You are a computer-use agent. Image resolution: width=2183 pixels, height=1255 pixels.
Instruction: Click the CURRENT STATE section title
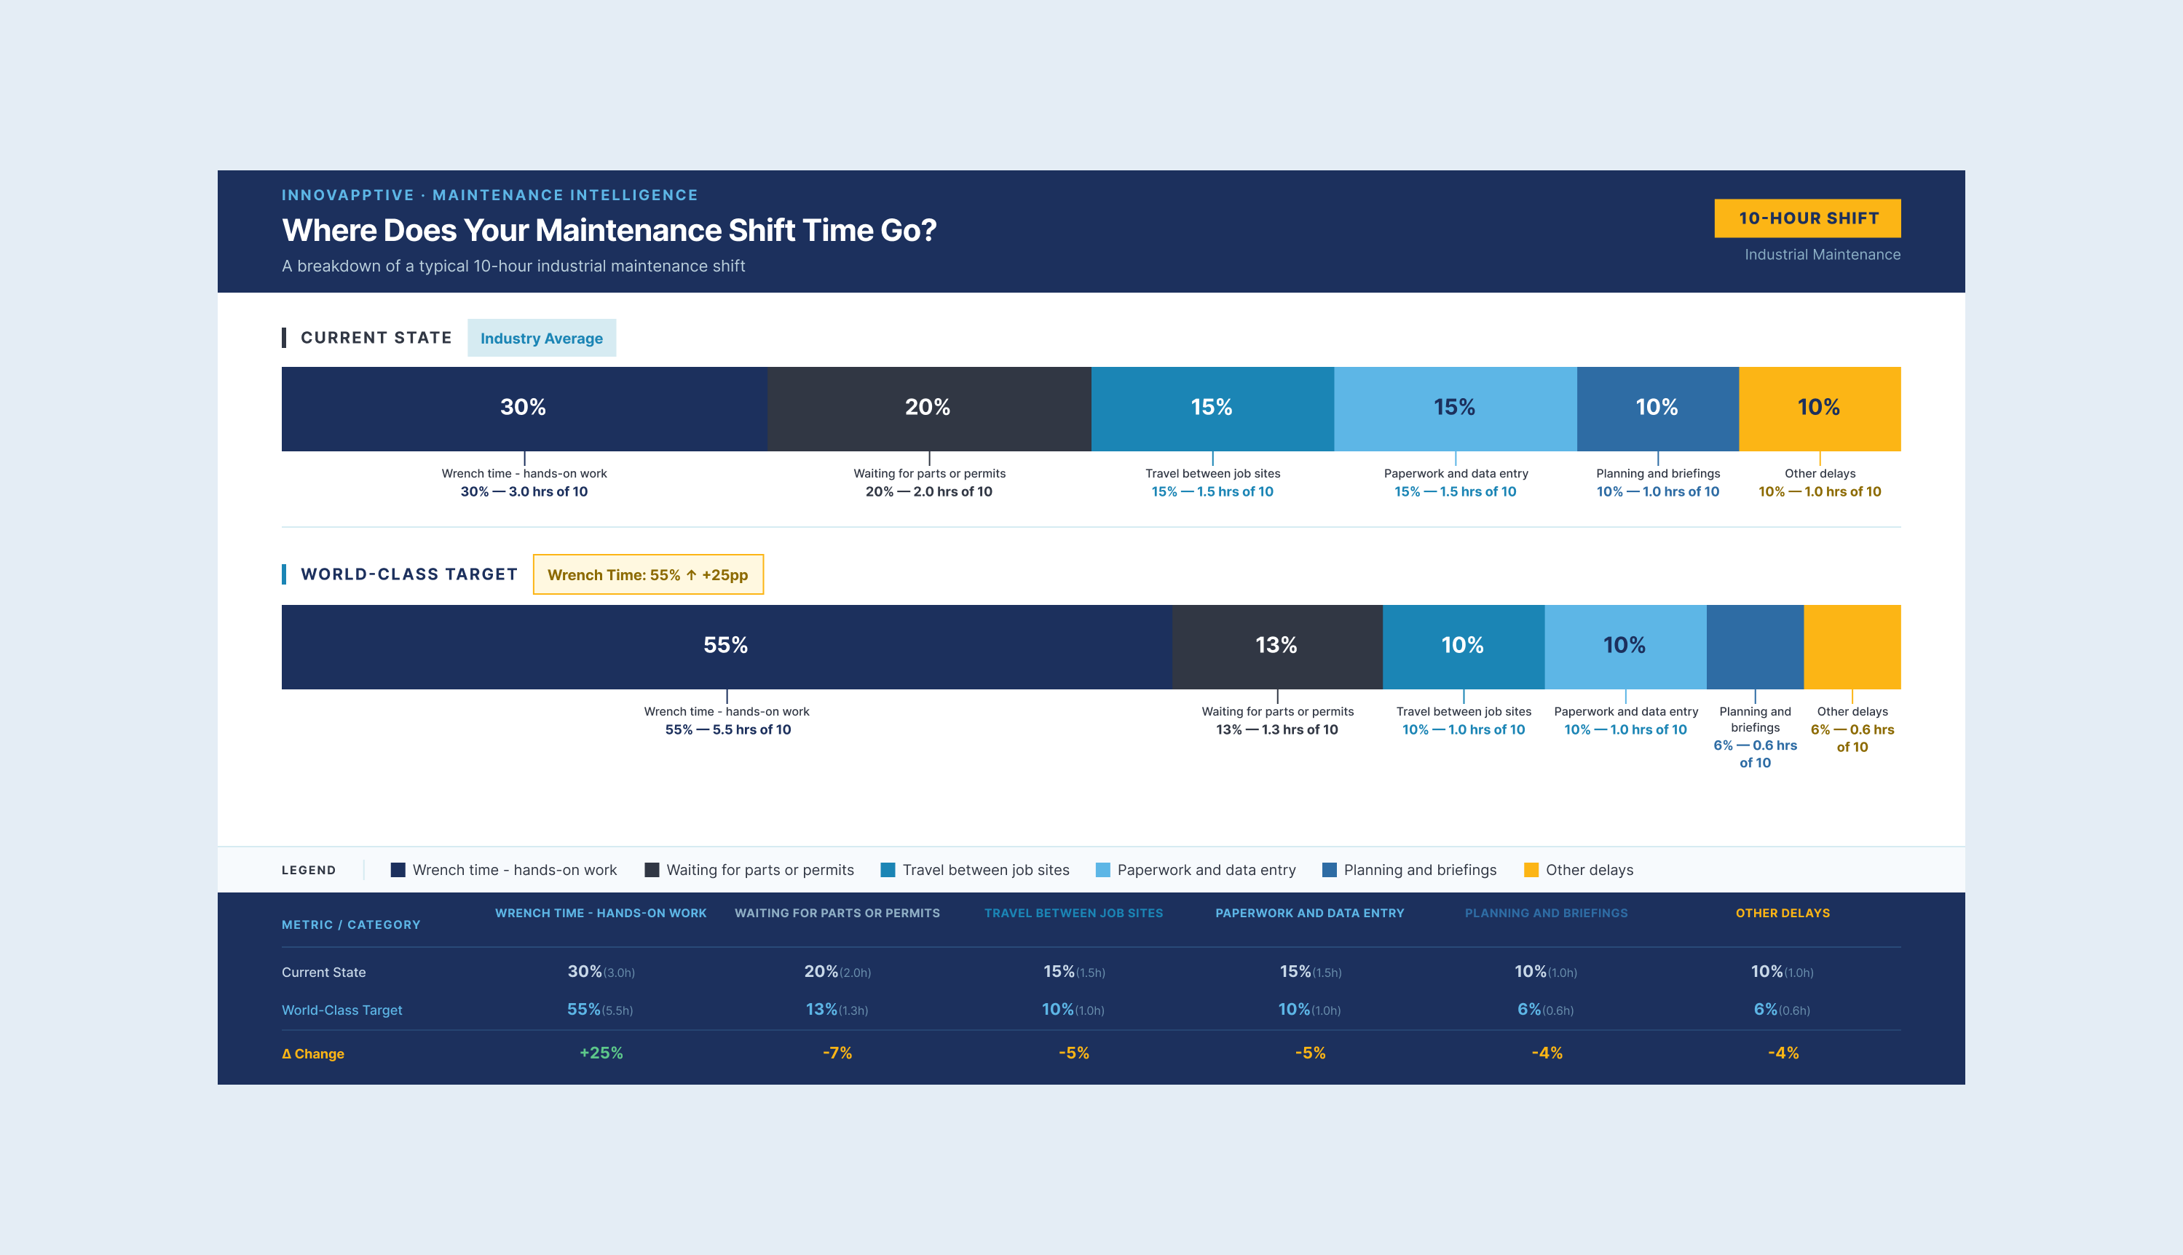coord(376,338)
